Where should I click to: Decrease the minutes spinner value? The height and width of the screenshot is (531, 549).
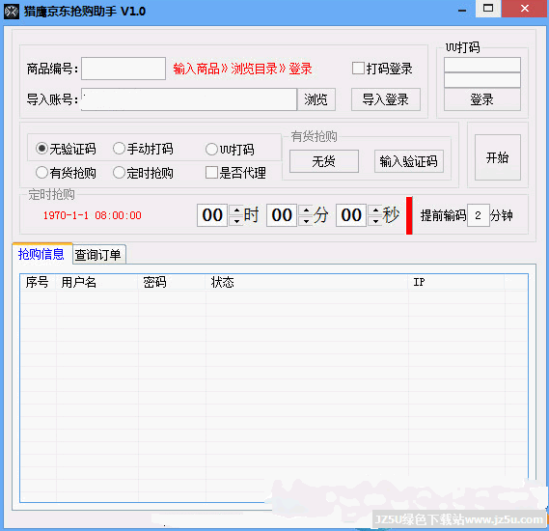[307, 221]
